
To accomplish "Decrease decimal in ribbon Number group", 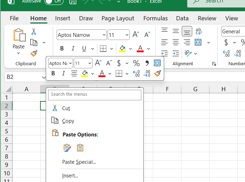I will (x=237, y=54).
